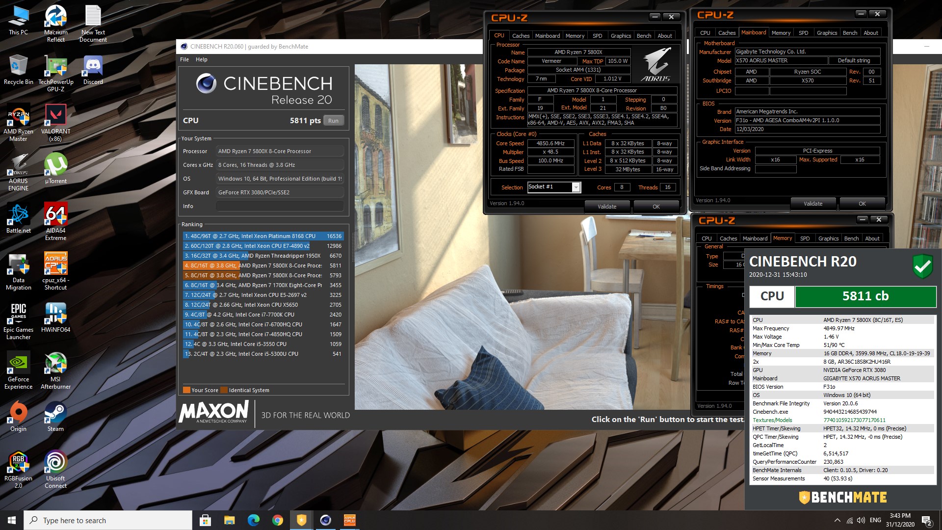This screenshot has height=530, width=942.
Task: Open Macrium Reflect desktop shortcut
Action: [x=56, y=24]
